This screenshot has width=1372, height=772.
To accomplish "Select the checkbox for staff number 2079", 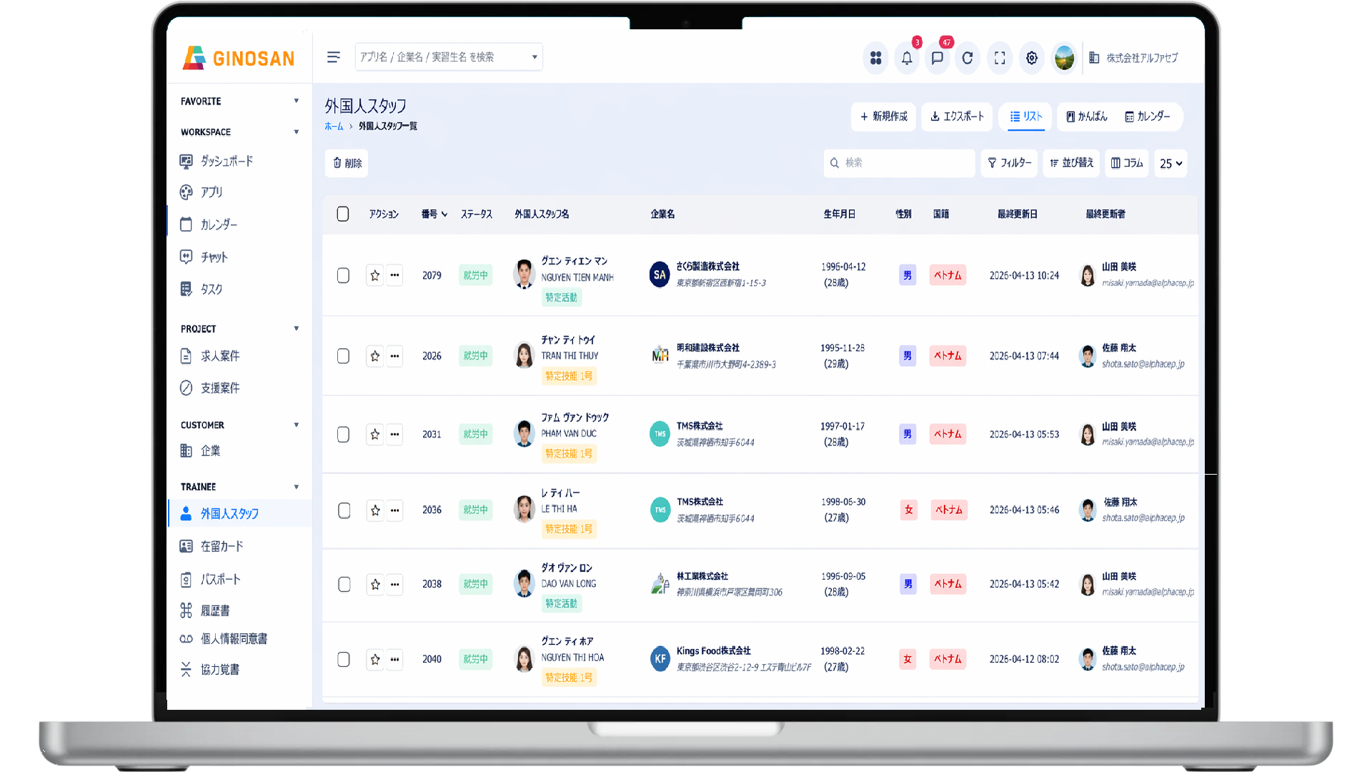I will (x=343, y=275).
